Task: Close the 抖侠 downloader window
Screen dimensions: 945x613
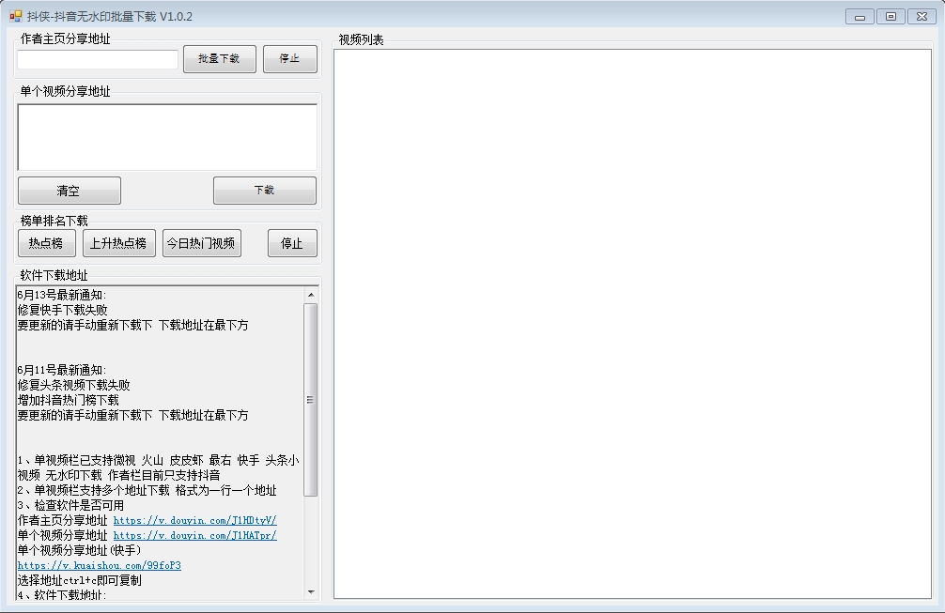Action: [920, 17]
